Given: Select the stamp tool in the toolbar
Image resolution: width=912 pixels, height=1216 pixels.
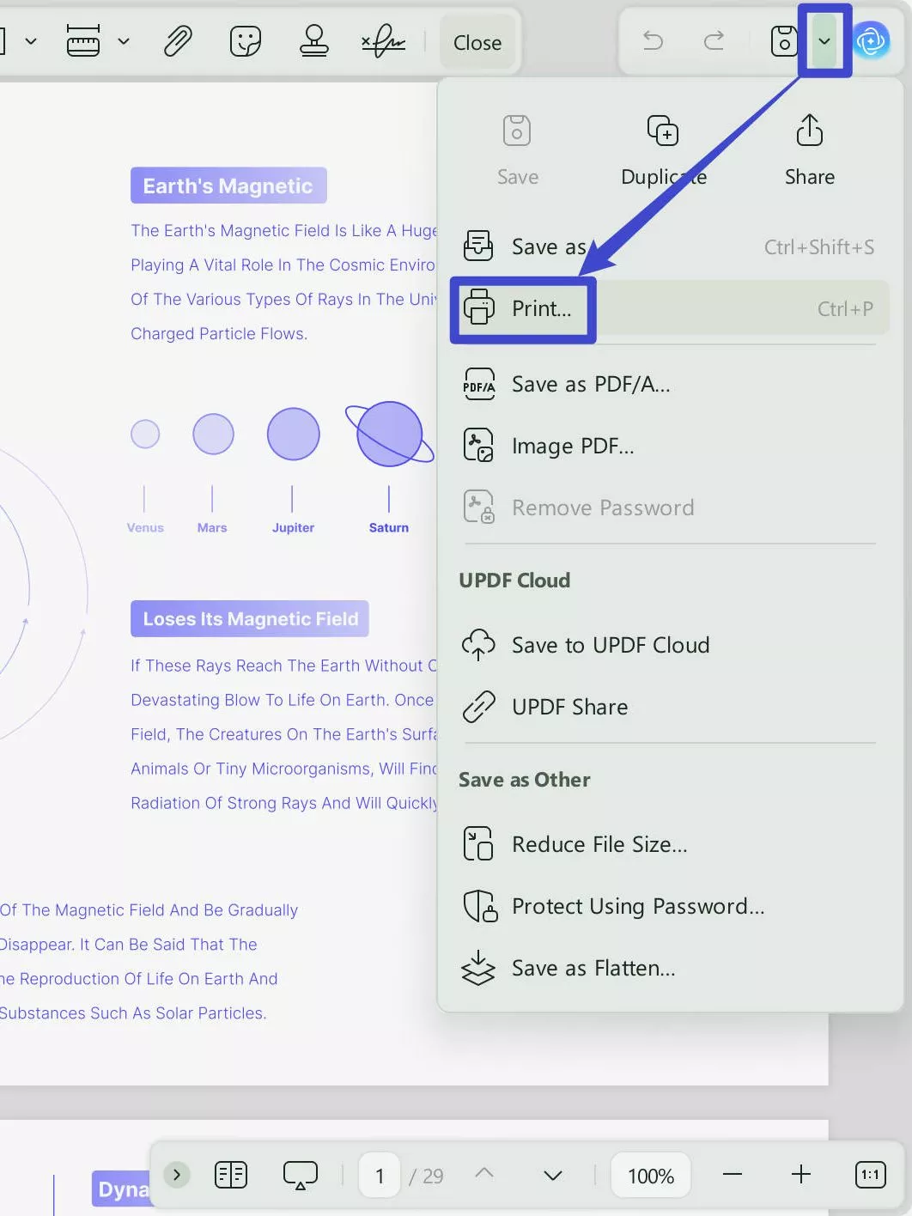Looking at the screenshot, I should coord(314,41).
